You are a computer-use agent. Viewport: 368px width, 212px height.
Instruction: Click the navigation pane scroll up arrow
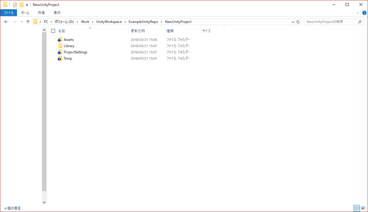tap(44, 30)
